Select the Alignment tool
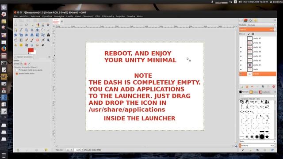 click(x=43, y=30)
